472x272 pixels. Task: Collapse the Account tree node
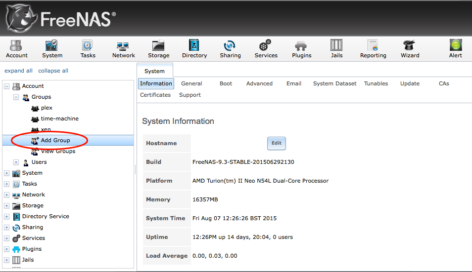coord(6,86)
